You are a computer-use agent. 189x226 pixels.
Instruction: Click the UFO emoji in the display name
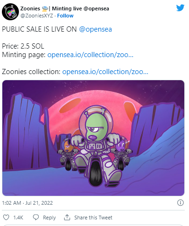pos(45,8)
